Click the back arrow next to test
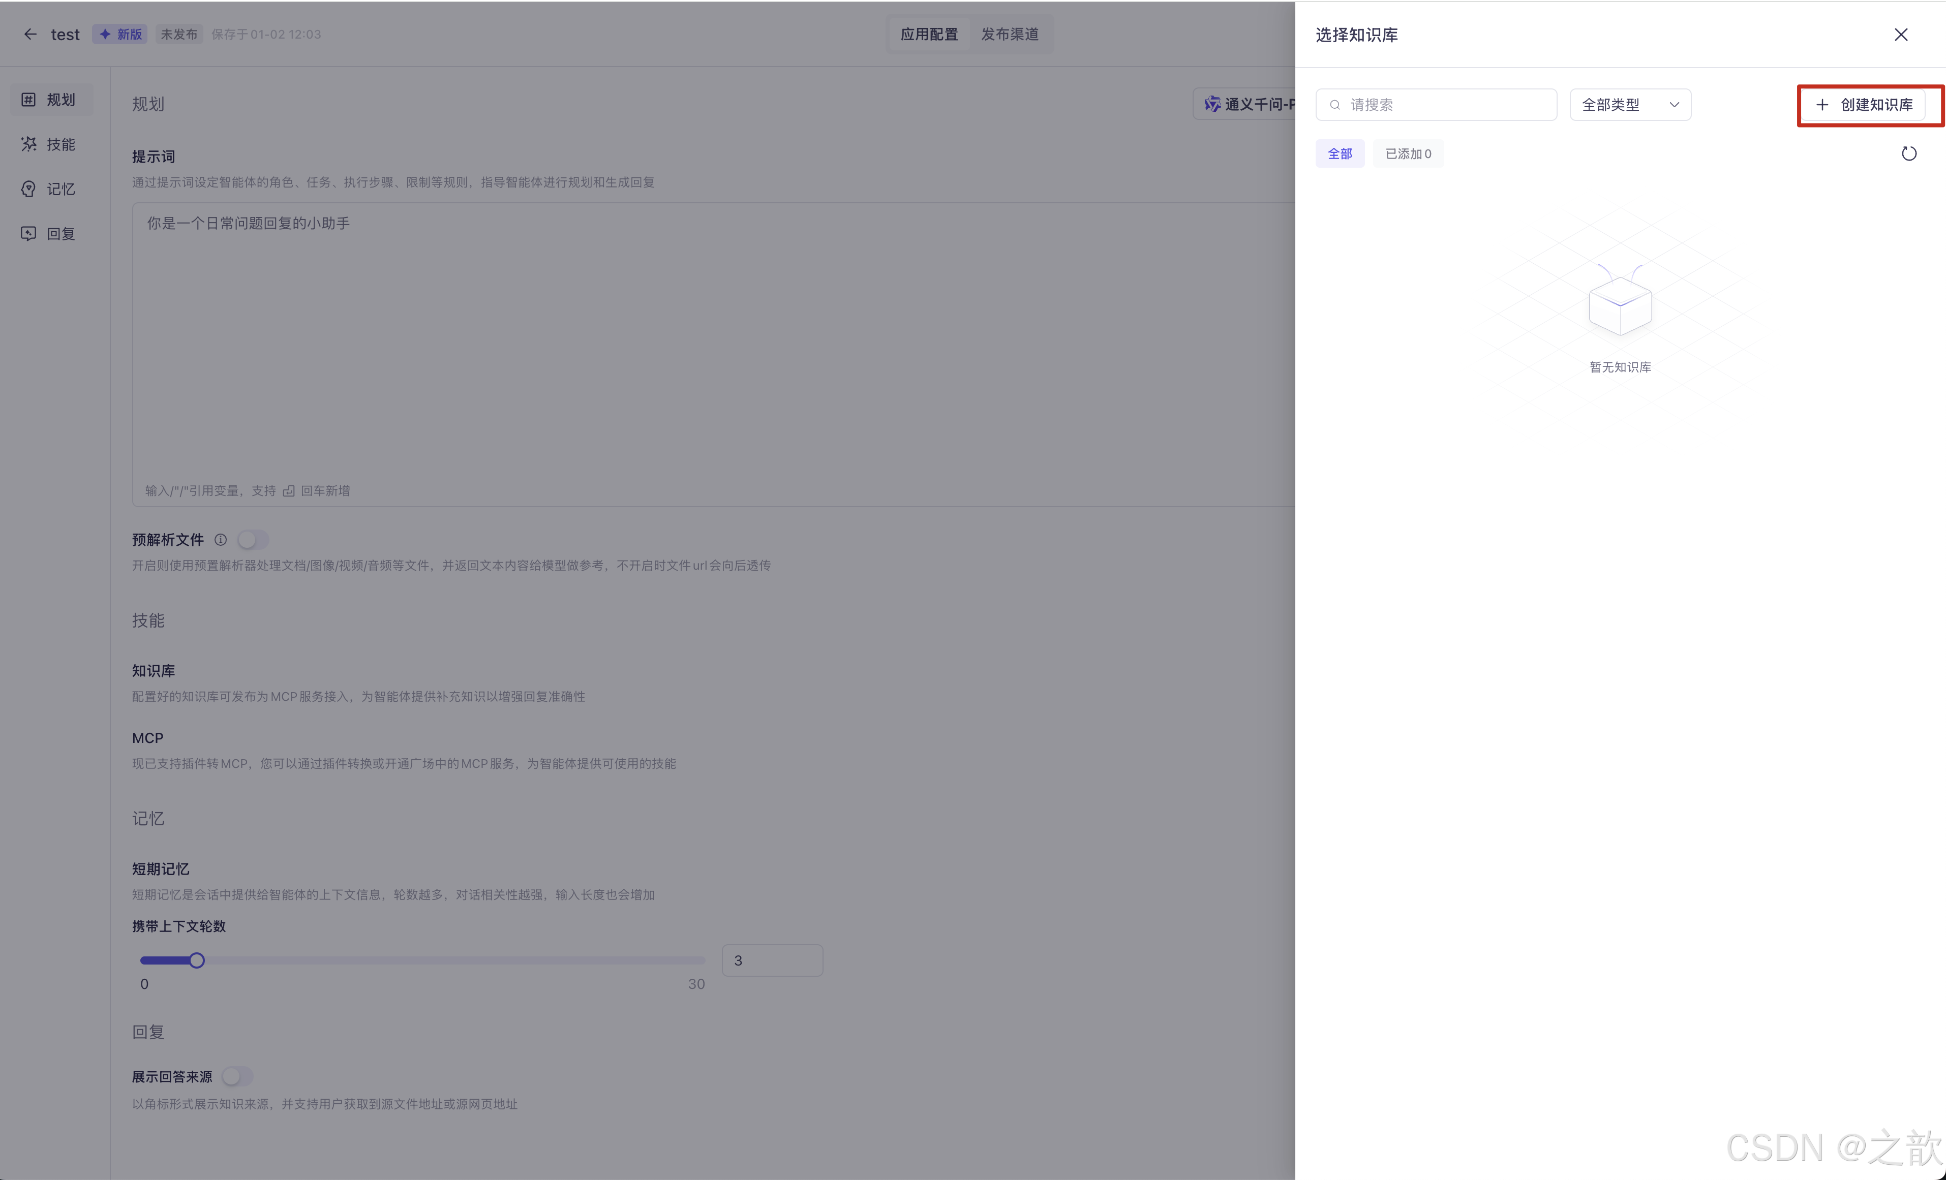1946x1180 pixels. [x=30, y=34]
